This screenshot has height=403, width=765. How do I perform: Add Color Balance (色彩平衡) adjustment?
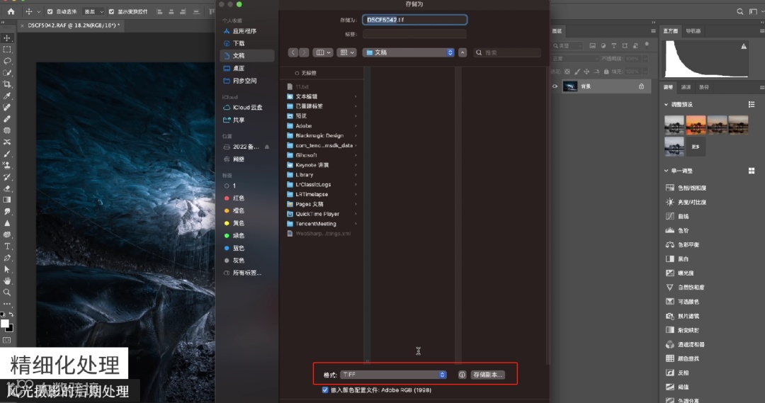pos(683,244)
